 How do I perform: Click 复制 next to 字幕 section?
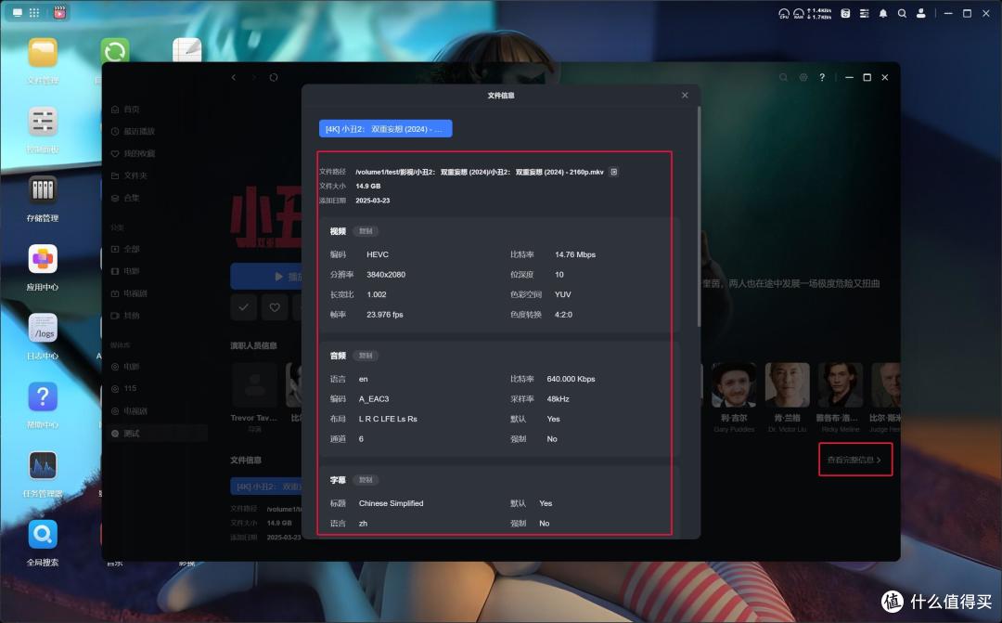click(366, 480)
